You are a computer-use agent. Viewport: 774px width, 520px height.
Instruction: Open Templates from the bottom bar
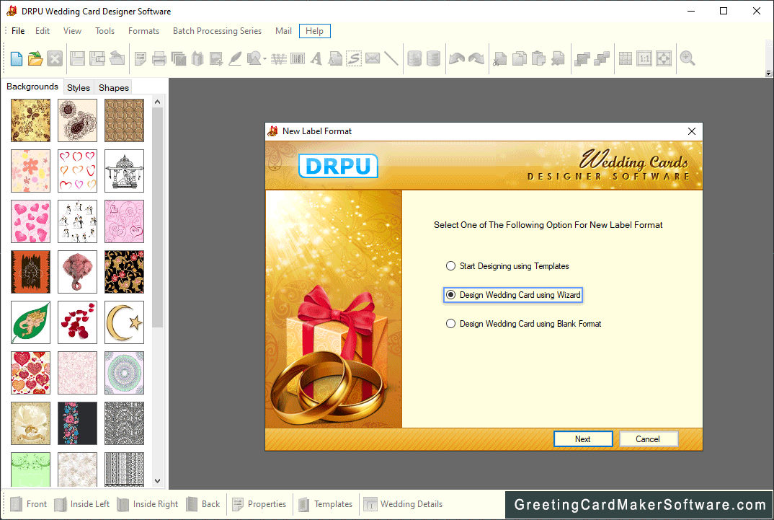(x=325, y=504)
